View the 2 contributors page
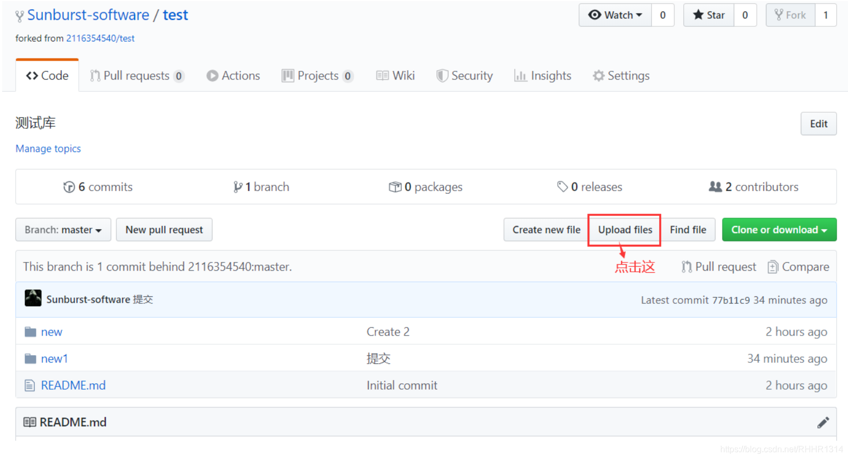This screenshot has width=848, height=459. 754,187
